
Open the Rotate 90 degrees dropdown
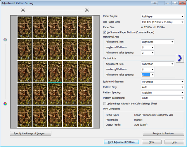162,82
